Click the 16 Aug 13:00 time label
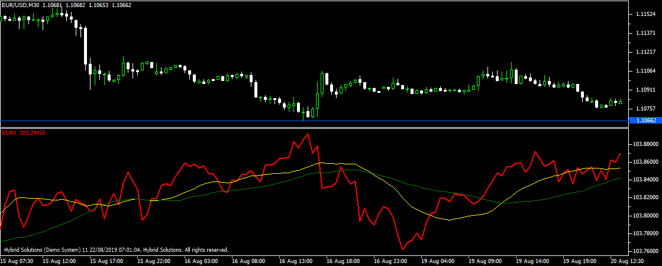This screenshot has height=266, width=662. click(x=297, y=261)
